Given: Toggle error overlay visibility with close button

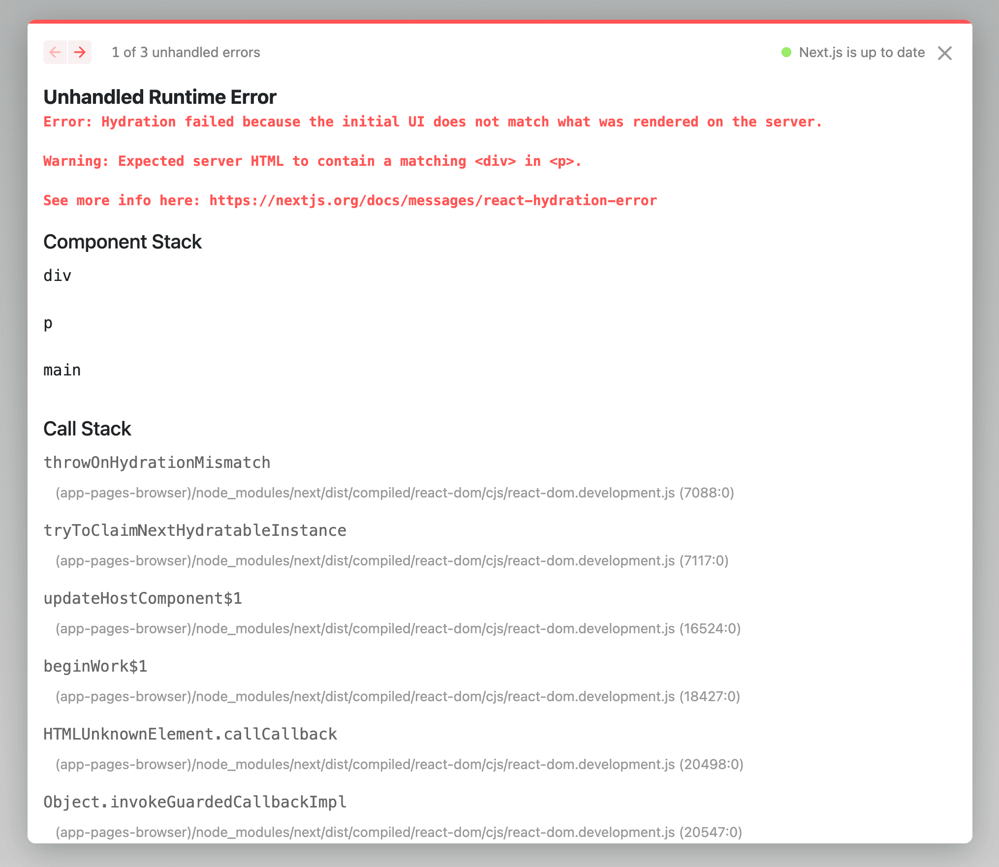Looking at the screenshot, I should [945, 53].
